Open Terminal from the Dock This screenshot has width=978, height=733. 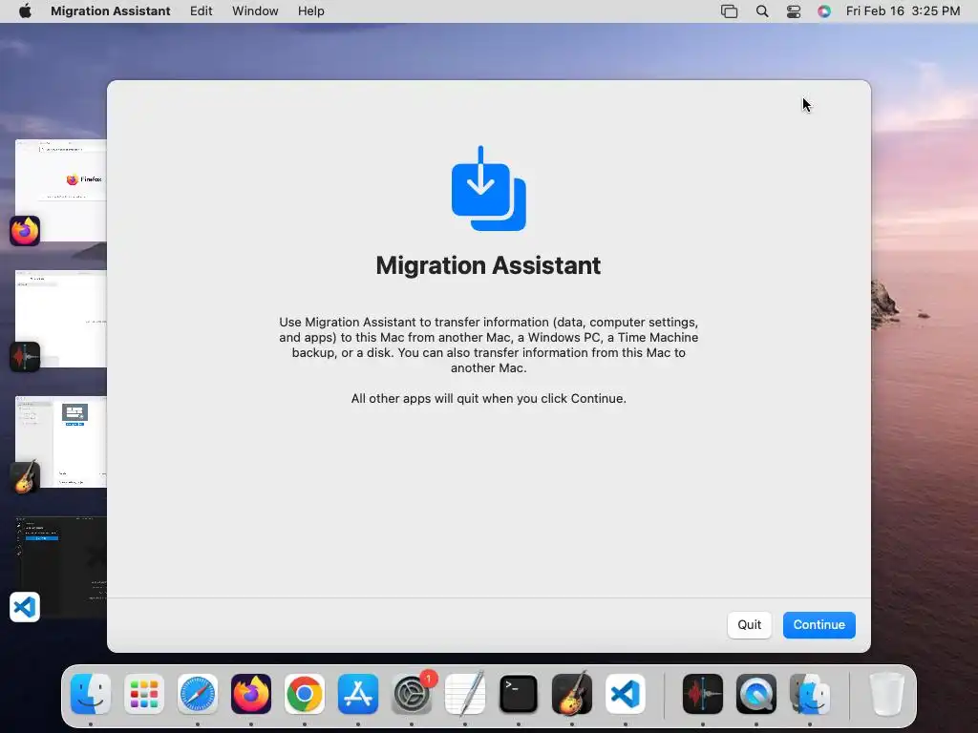pyautogui.click(x=519, y=694)
